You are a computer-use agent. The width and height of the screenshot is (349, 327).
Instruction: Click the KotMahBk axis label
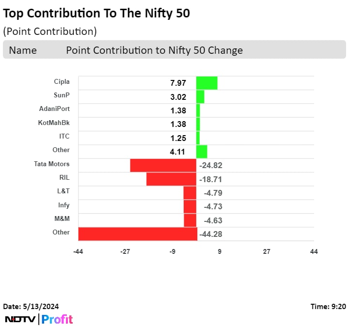(54, 123)
